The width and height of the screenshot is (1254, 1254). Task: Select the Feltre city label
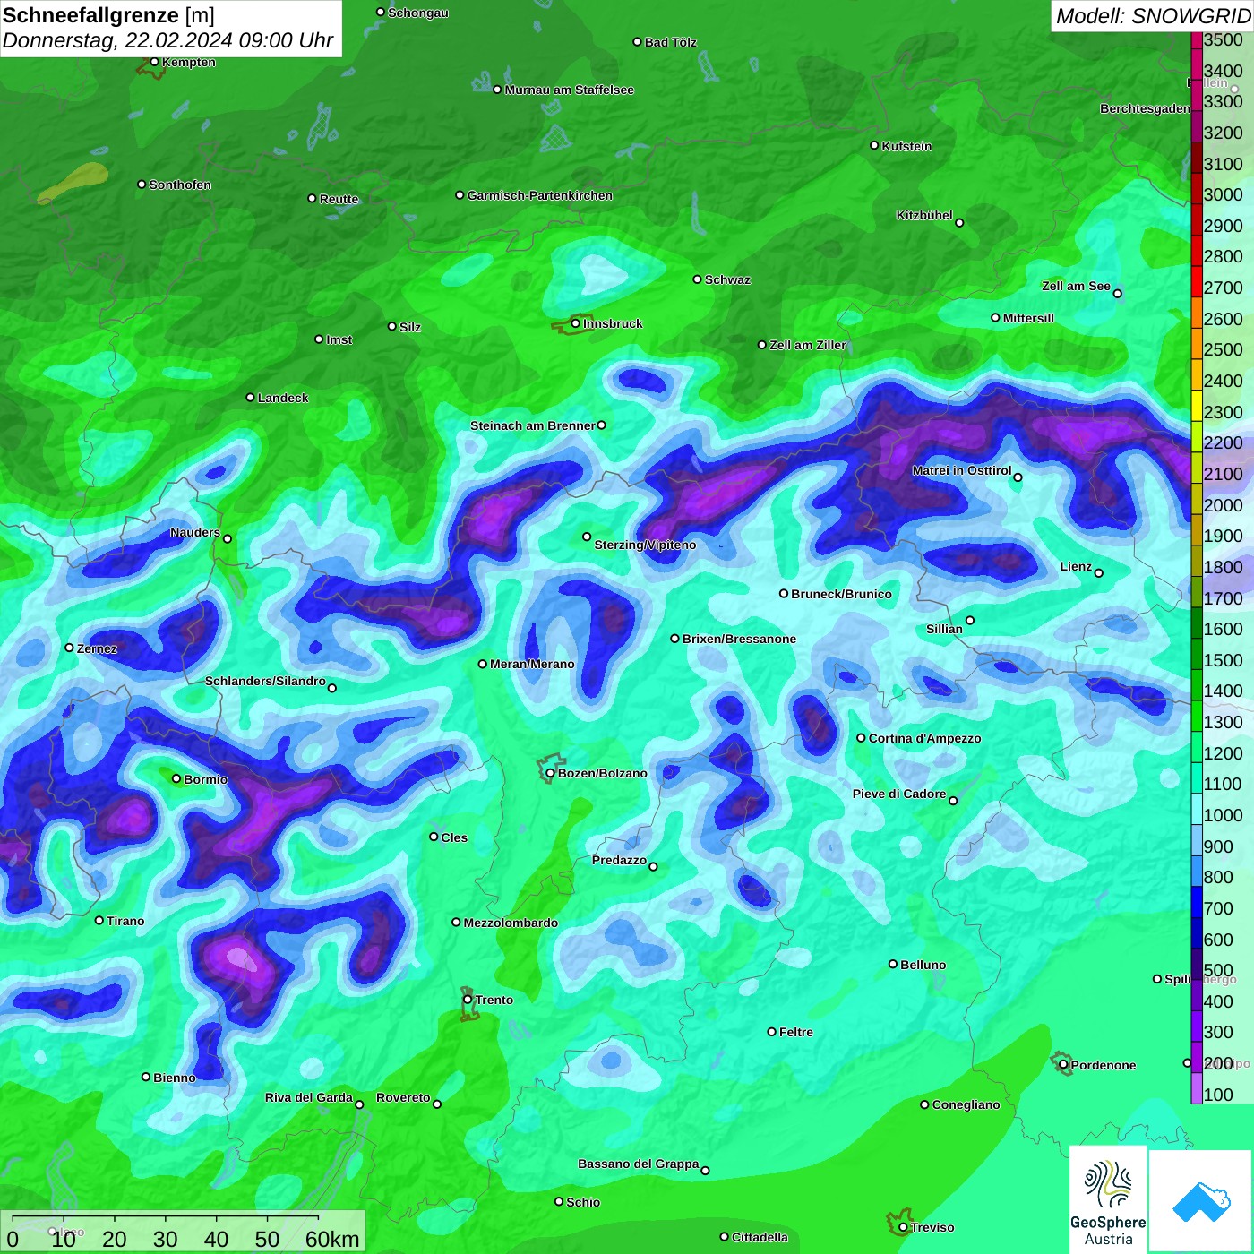[796, 1032]
